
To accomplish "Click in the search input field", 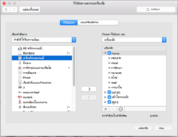I will 156,9.
